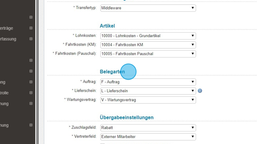Expand the plus icon directly below "trolle" item

click(x=31, y=104)
